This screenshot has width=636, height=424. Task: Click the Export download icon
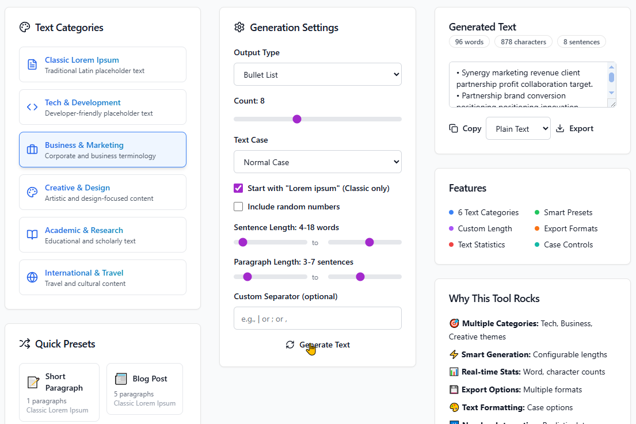(560, 128)
